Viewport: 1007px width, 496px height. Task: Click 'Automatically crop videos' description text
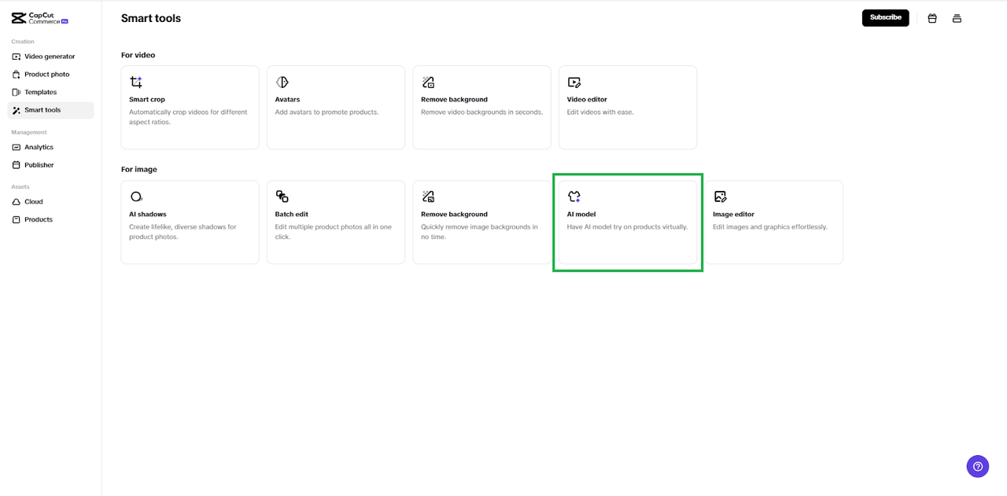pyautogui.click(x=188, y=117)
